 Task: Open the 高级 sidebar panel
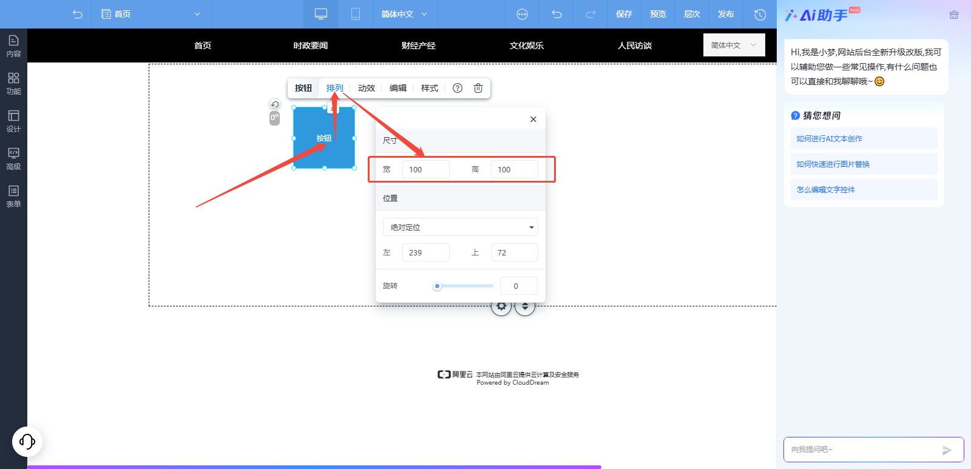(x=13, y=159)
